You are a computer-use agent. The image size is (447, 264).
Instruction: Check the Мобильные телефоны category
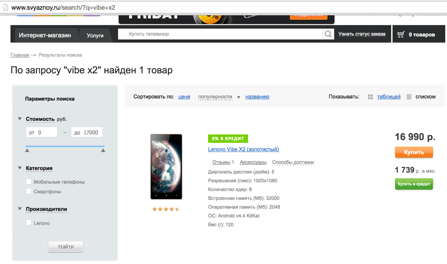[x=29, y=182]
